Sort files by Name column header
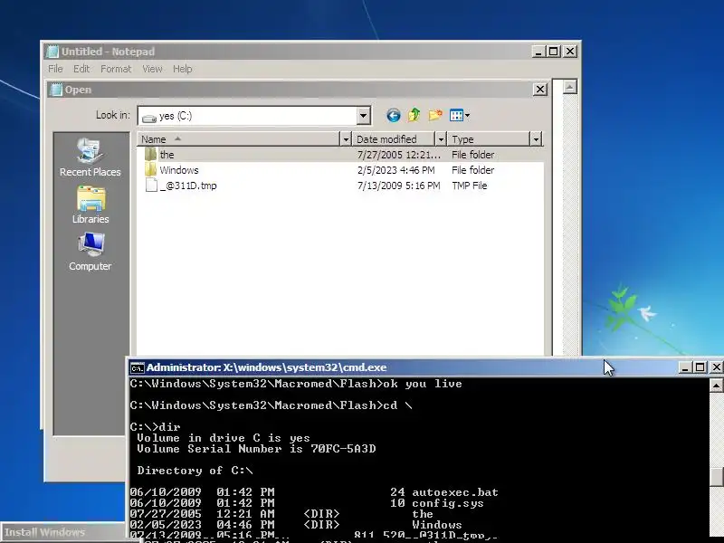The image size is (724, 543). (x=238, y=139)
